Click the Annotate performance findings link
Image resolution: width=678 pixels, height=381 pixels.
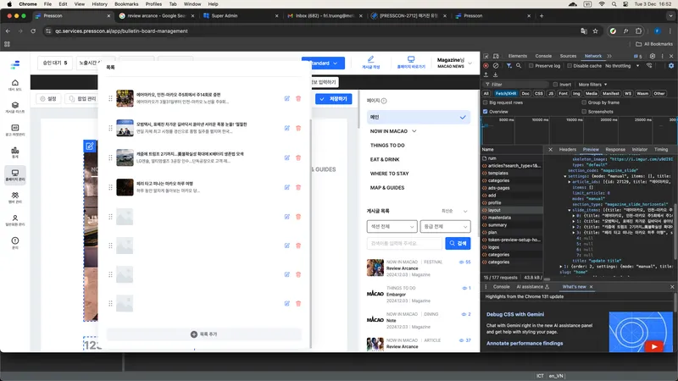tap(525, 344)
